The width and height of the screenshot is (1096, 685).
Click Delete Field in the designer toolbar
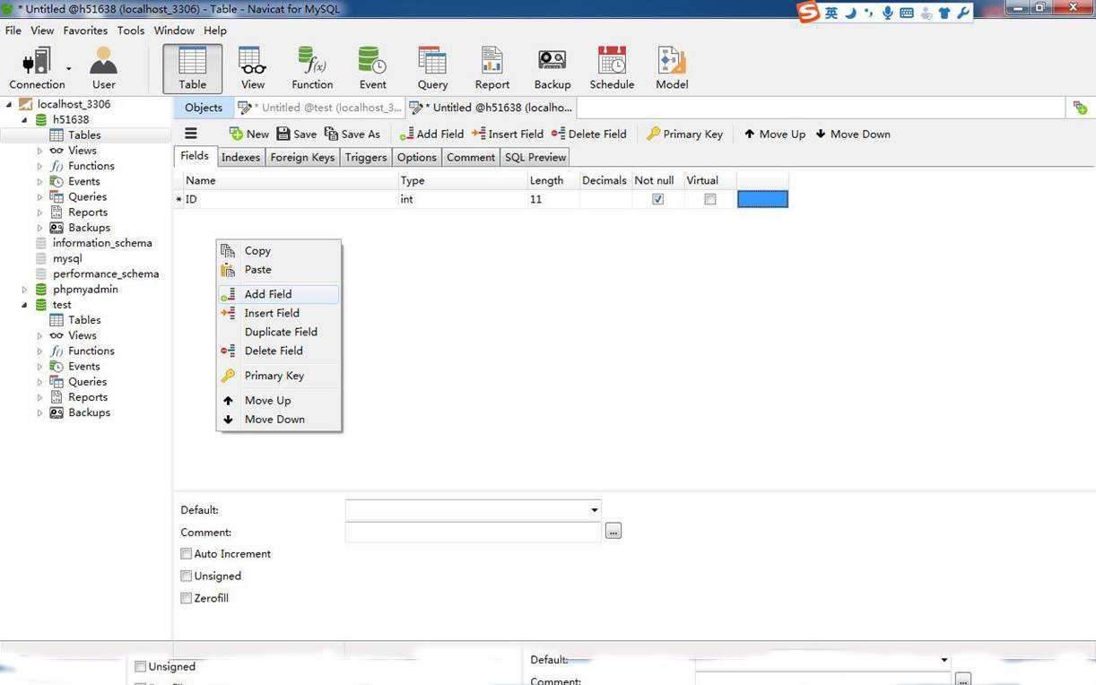[588, 134]
